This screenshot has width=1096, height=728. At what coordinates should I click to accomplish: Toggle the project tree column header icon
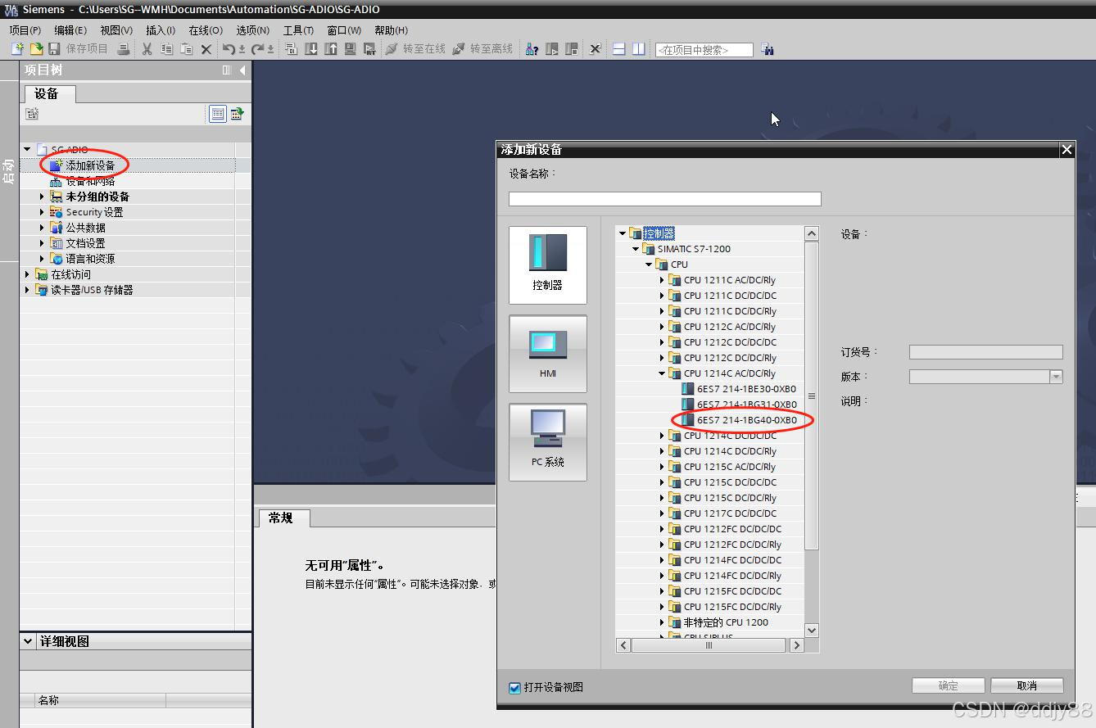pyautogui.click(x=227, y=70)
